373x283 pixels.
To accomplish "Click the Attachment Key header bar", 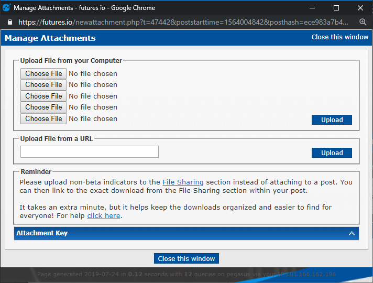I will coord(186,233).
